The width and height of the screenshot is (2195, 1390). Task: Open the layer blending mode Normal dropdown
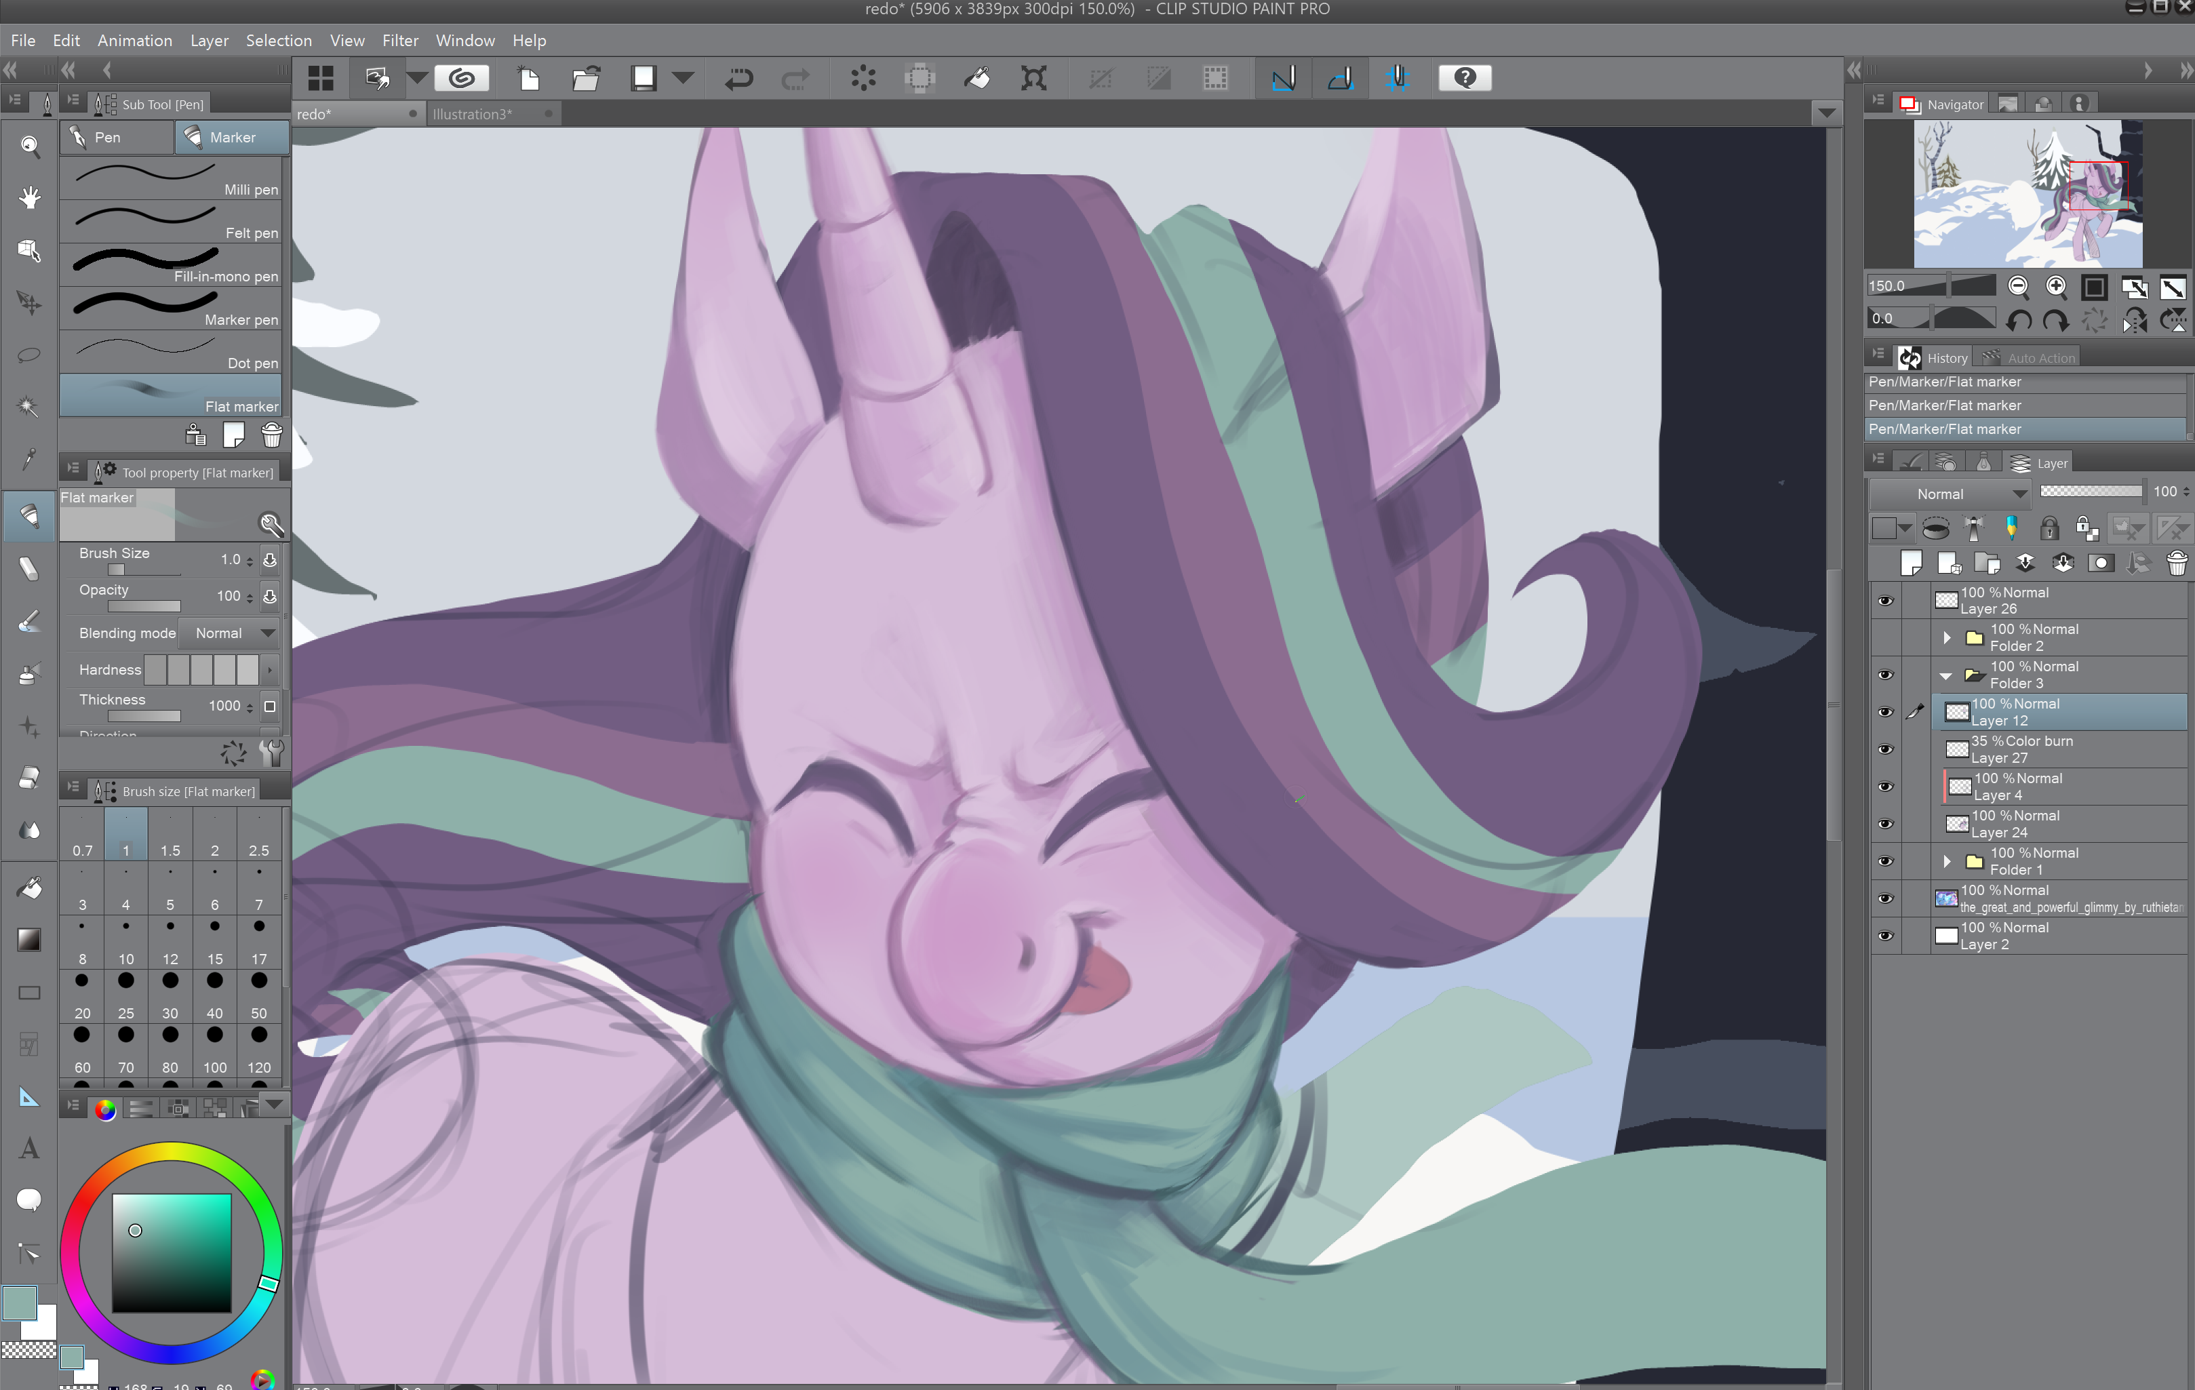click(x=1950, y=494)
